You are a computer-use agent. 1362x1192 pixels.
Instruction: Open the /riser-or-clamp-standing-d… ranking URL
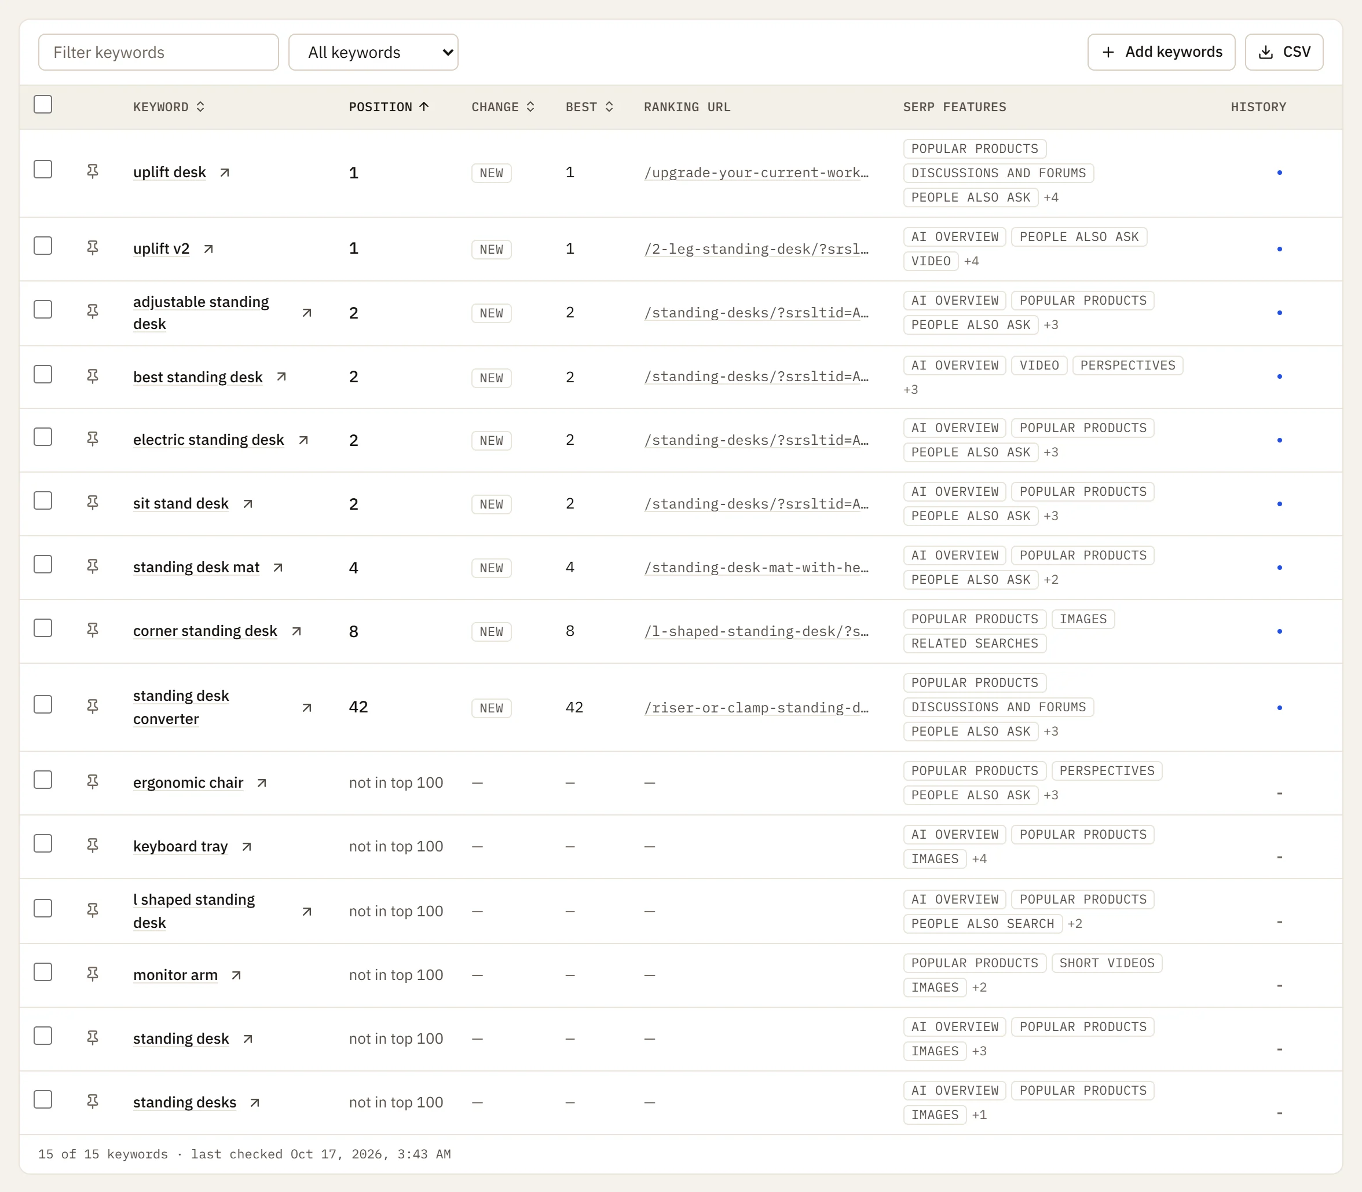pyautogui.click(x=756, y=708)
